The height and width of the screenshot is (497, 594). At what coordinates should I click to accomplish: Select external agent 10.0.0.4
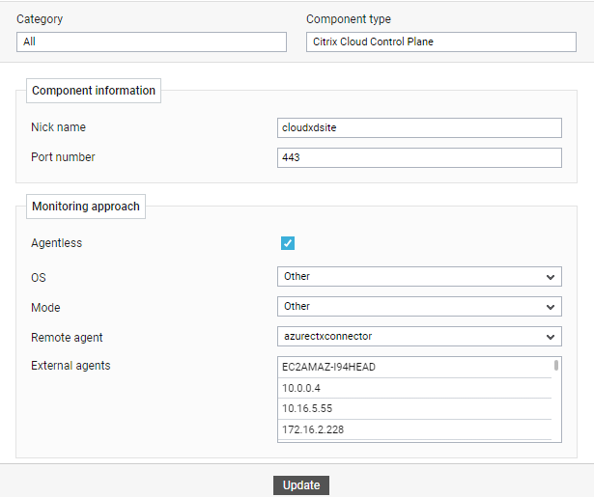pos(414,388)
